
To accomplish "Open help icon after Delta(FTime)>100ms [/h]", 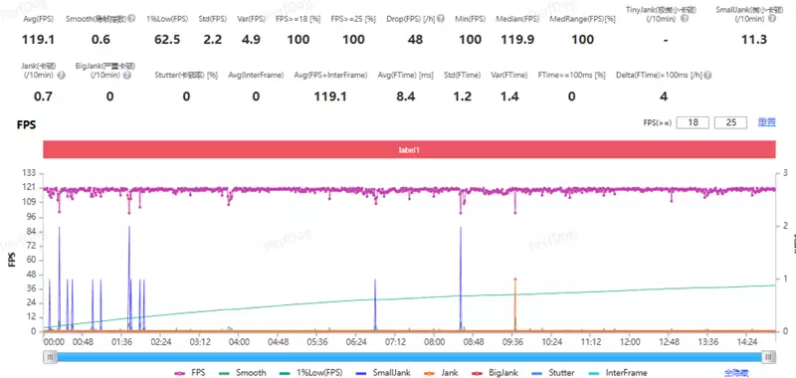I will click(707, 75).
